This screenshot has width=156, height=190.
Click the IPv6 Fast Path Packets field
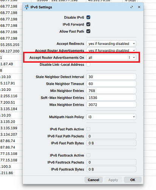point(111,136)
